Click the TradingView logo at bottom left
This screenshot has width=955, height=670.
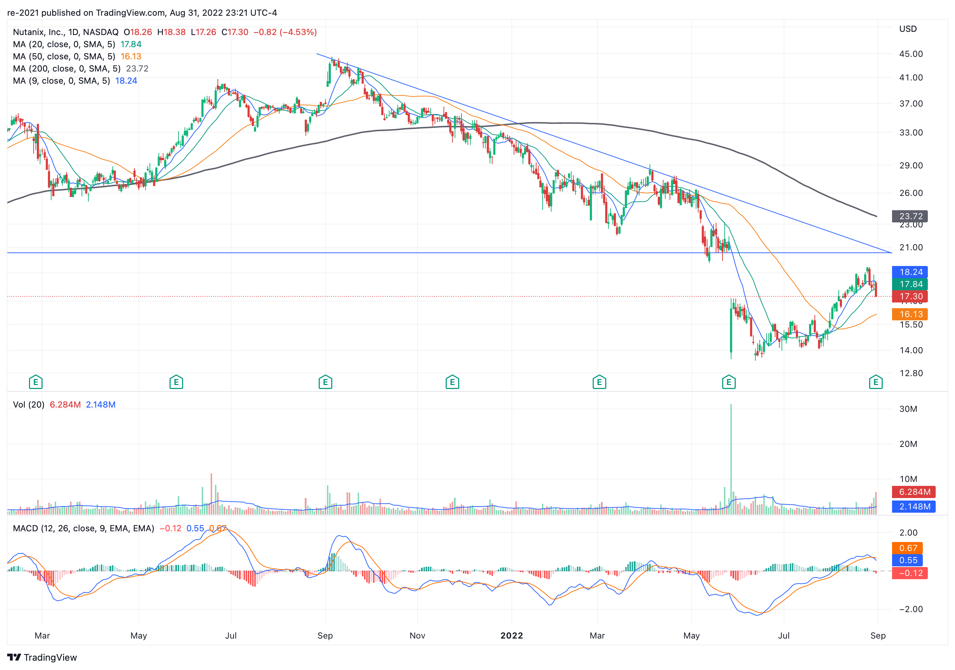tap(42, 657)
